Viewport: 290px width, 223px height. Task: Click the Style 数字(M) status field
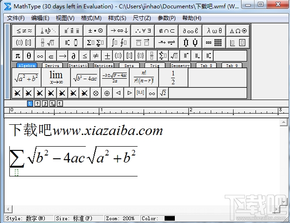tap(29, 218)
